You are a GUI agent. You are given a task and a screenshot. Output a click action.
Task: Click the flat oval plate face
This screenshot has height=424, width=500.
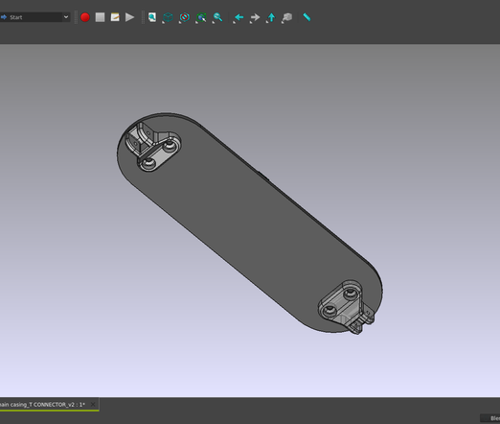pos(249,224)
